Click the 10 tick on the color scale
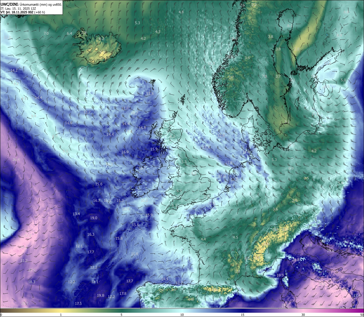This screenshot has width=364, height=317. tap(182, 314)
